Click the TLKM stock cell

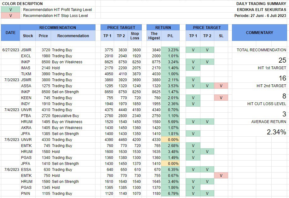pyautogui.click(x=26, y=74)
